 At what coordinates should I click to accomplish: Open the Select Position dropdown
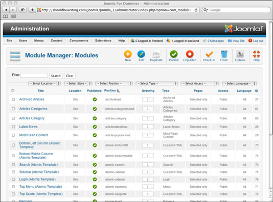(x=114, y=84)
